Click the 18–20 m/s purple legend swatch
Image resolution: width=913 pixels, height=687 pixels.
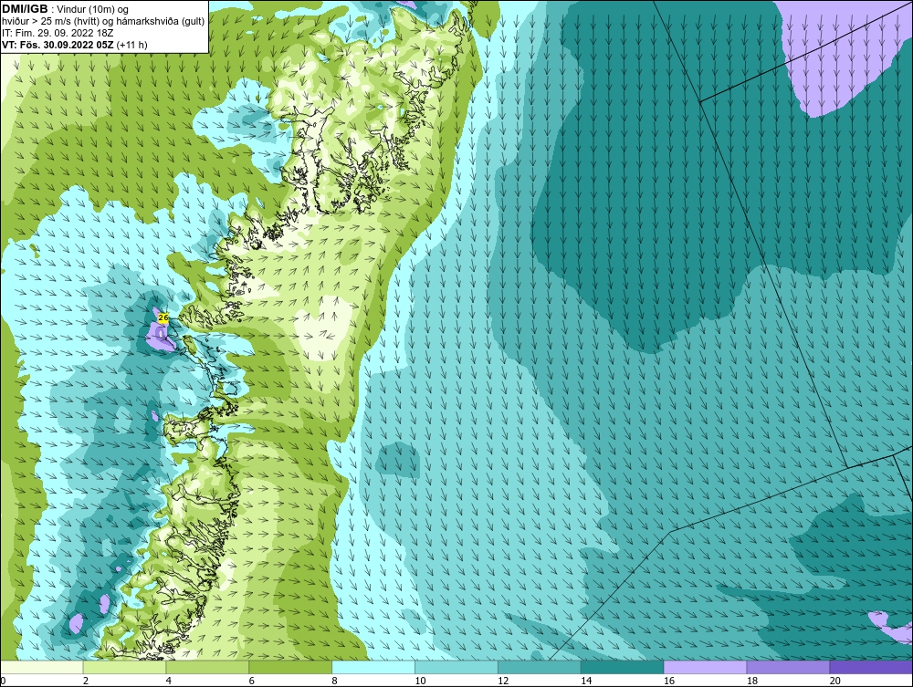point(789,667)
